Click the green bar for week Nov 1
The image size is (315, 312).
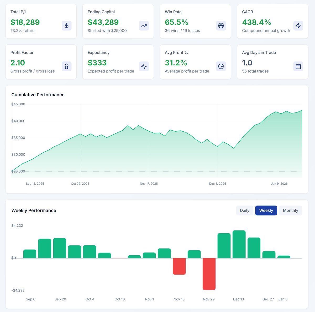click(149, 255)
